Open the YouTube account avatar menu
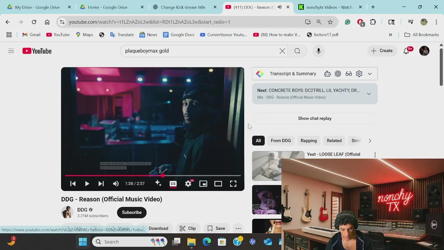 coord(424,51)
